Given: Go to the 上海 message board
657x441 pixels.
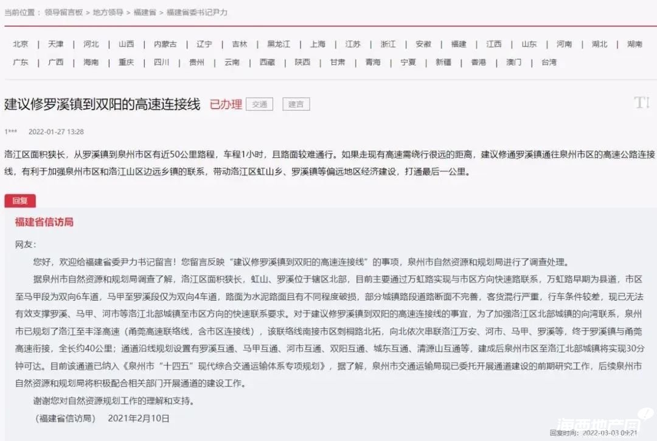Looking at the screenshot, I should click(318, 44).
